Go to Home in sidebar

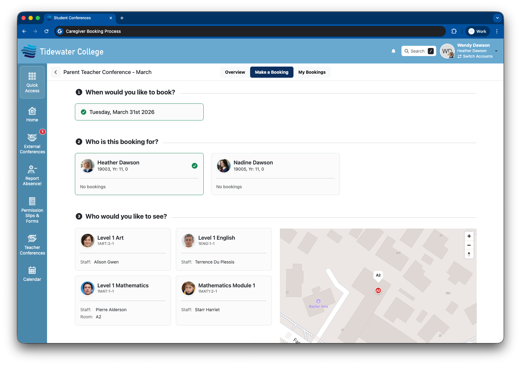32,115
